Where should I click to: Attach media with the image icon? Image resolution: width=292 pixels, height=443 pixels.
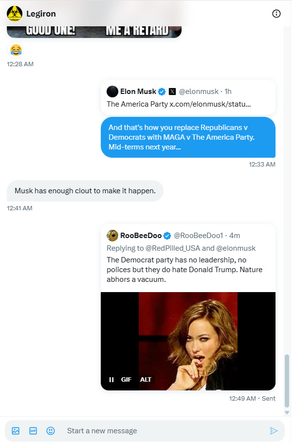16,431
